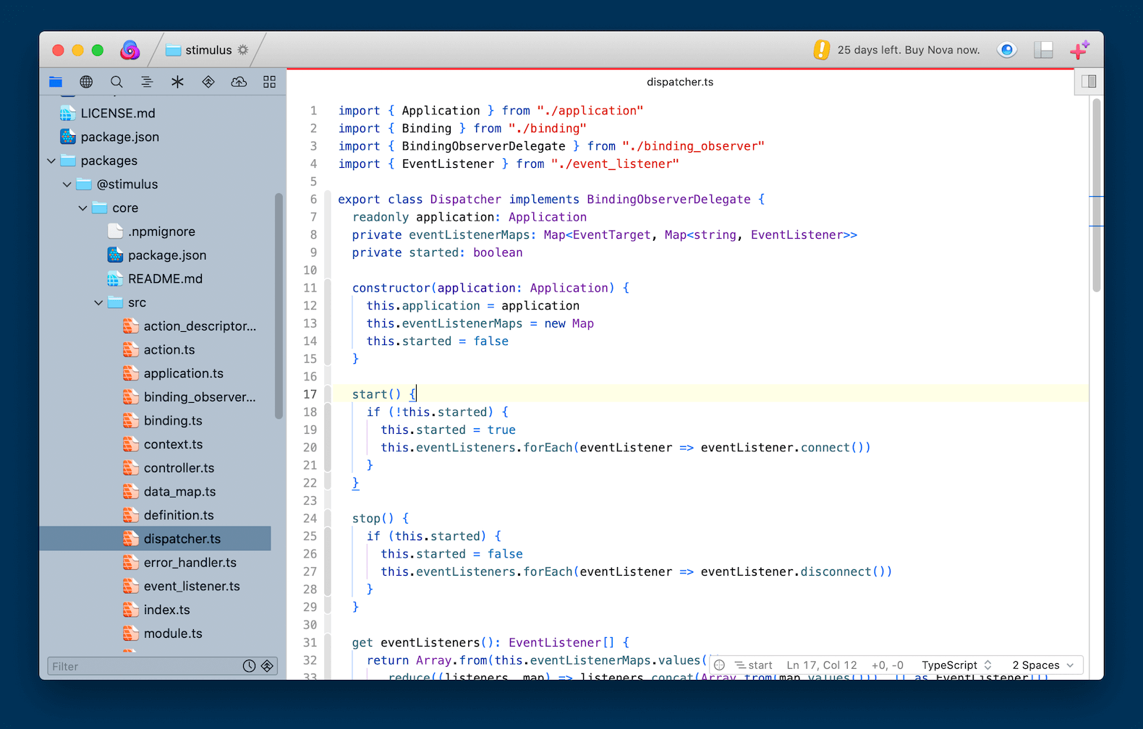Open the asterisk sidebar pane
This screenshot has height=729, width=1143.
(177, 82)
